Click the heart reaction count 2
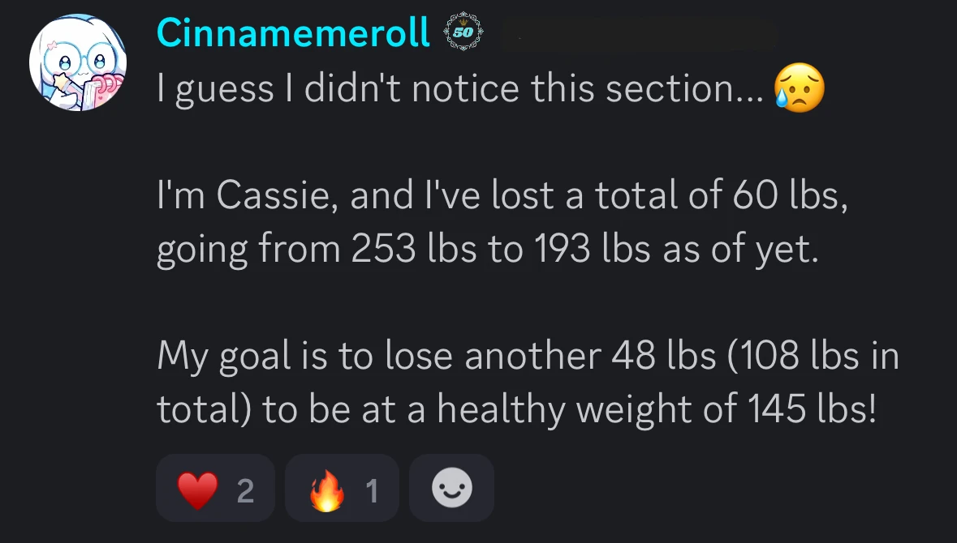 coord(244,490)
